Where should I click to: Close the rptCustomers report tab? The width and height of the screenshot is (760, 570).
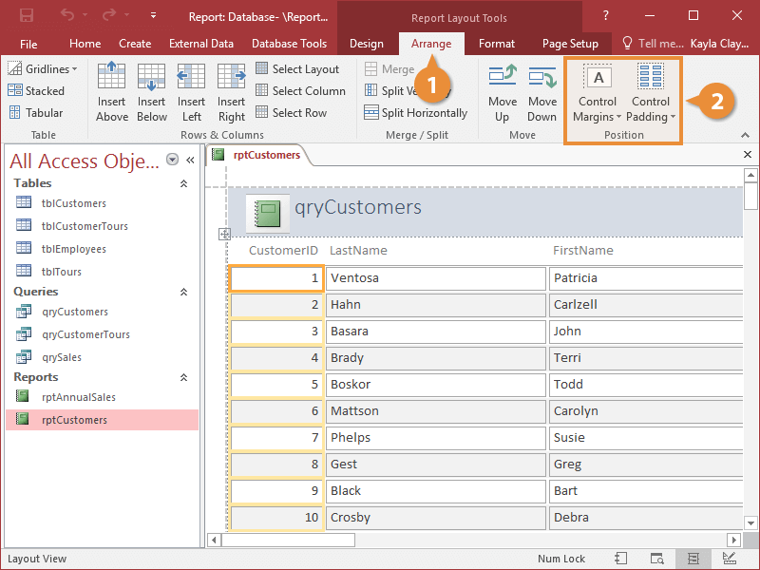[x=748, y=155]
